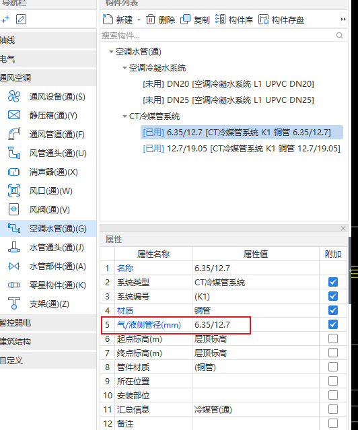Screen dimensions: 358x430
Task: Uncheck 附加 checkbox for 系统编号 row
Action: pos(333,296)
